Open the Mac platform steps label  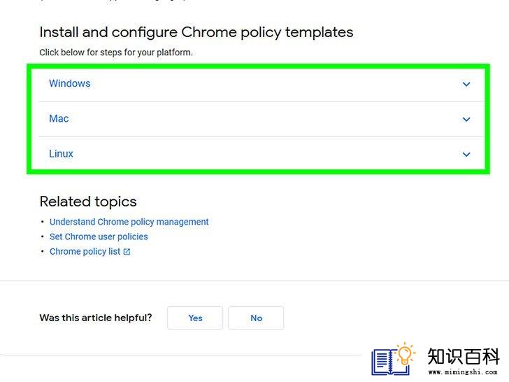point(59,118)
